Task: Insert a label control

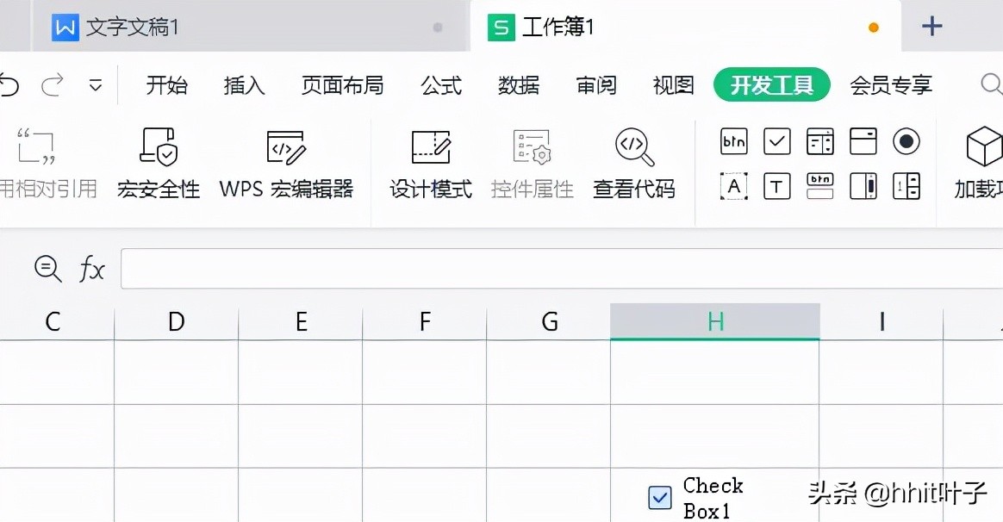Action: coord(733,186)
